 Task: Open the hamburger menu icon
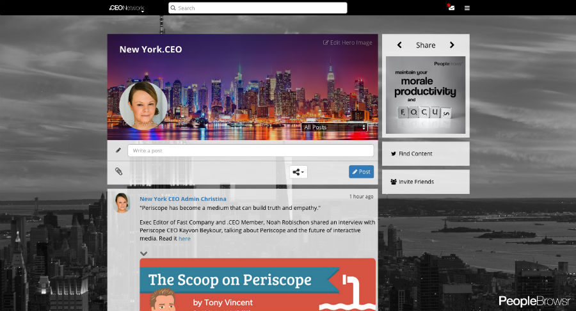(467, 8)
